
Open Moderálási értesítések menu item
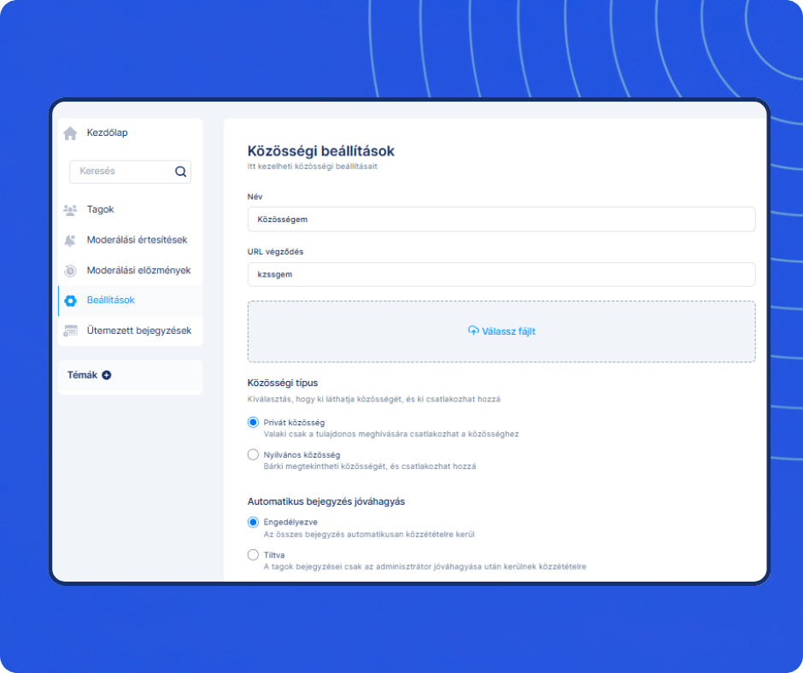(137, 240)
